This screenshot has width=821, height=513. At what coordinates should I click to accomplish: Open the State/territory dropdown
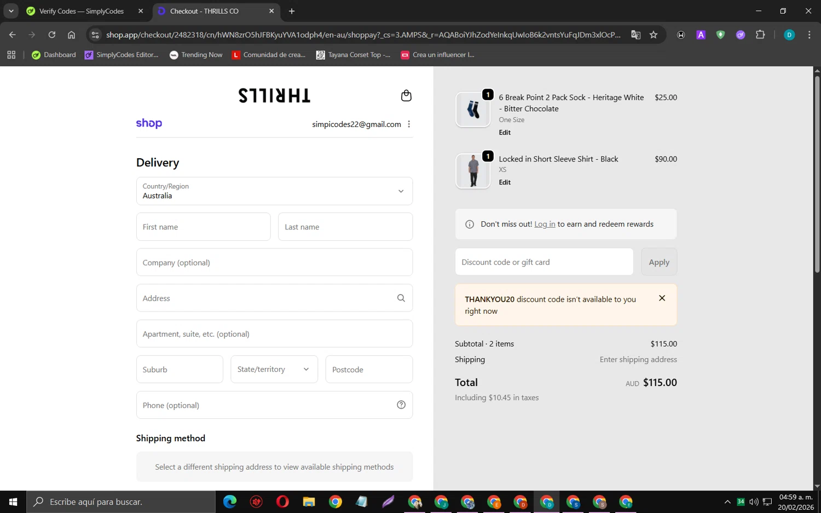pyautogui.click(x=274, y=369)
